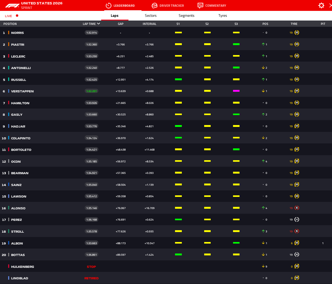Click Stroll's soft tyre icon
Screen dimensions: 332x284
(297, 231)
